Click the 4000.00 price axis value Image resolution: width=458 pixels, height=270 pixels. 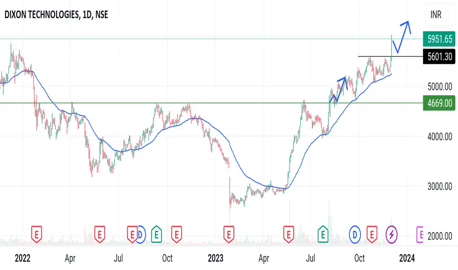point(440,136)
